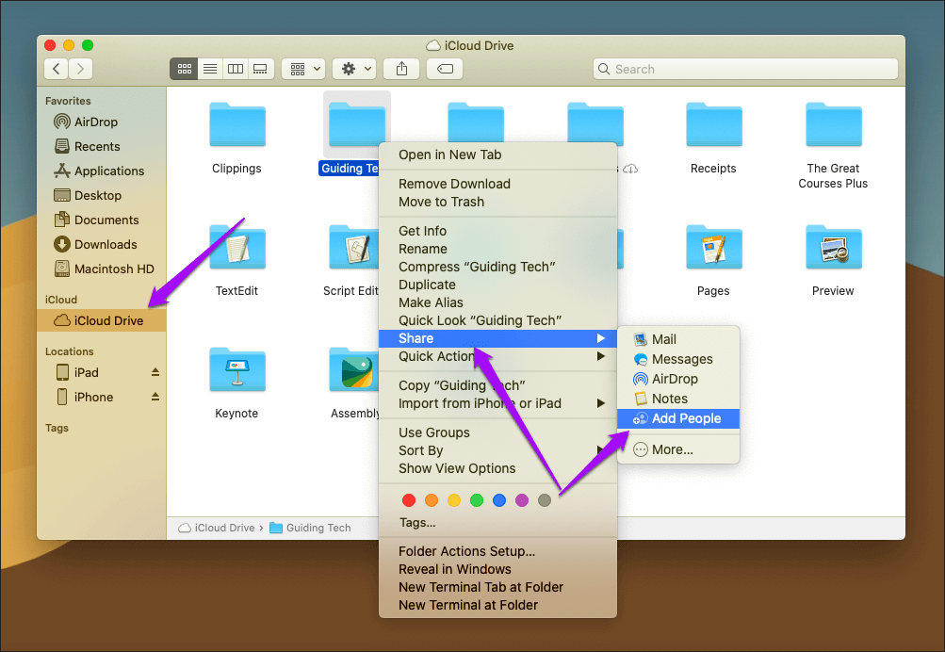
Task: Share via Mail in submenu
Action: (678, 340)
